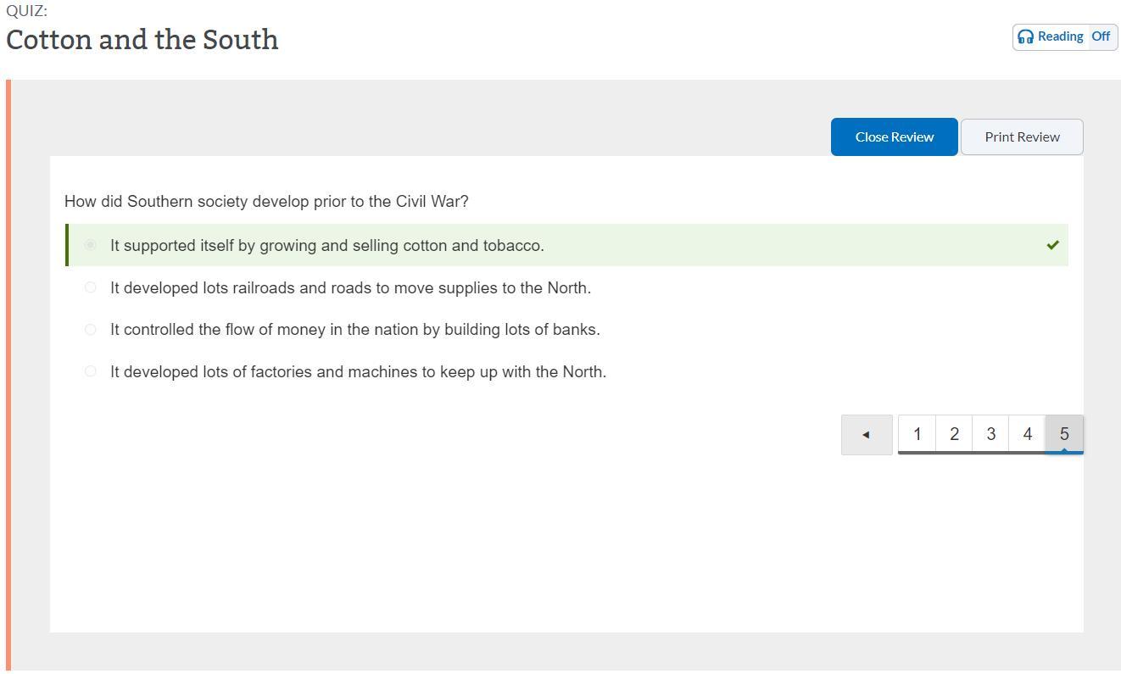The width and height of the screenshot is (1121, 674).
Task: Open question 3 from pagination
Action: pyautogui.click(x=990, y=434)
